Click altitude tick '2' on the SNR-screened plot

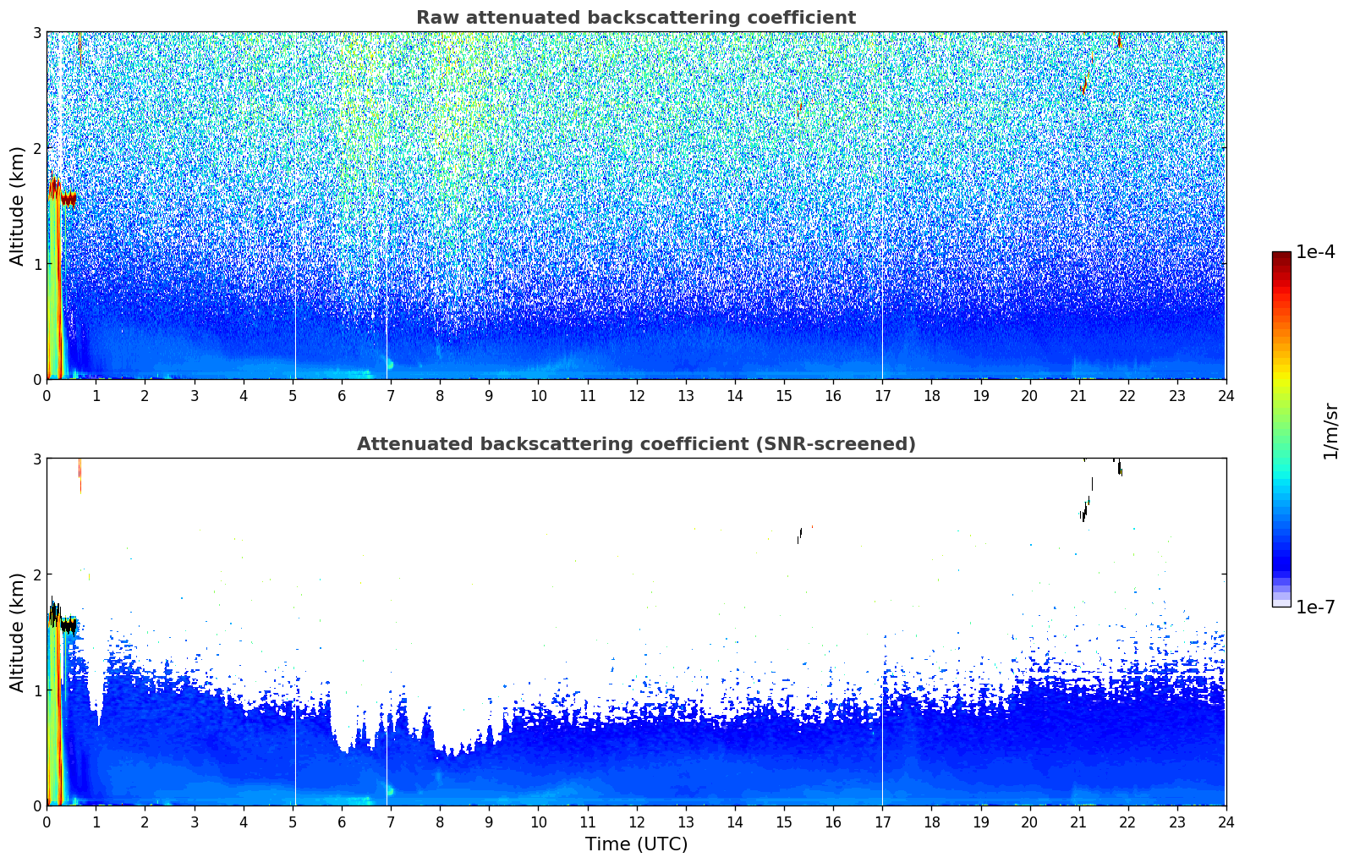pos(36,574)
